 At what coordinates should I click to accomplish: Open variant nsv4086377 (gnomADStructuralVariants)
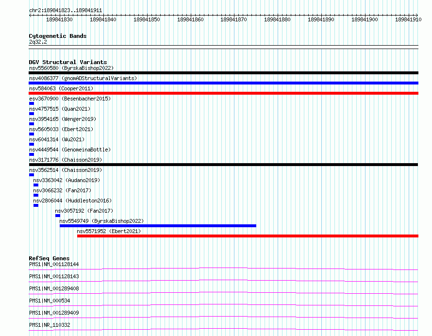[83, 78]
